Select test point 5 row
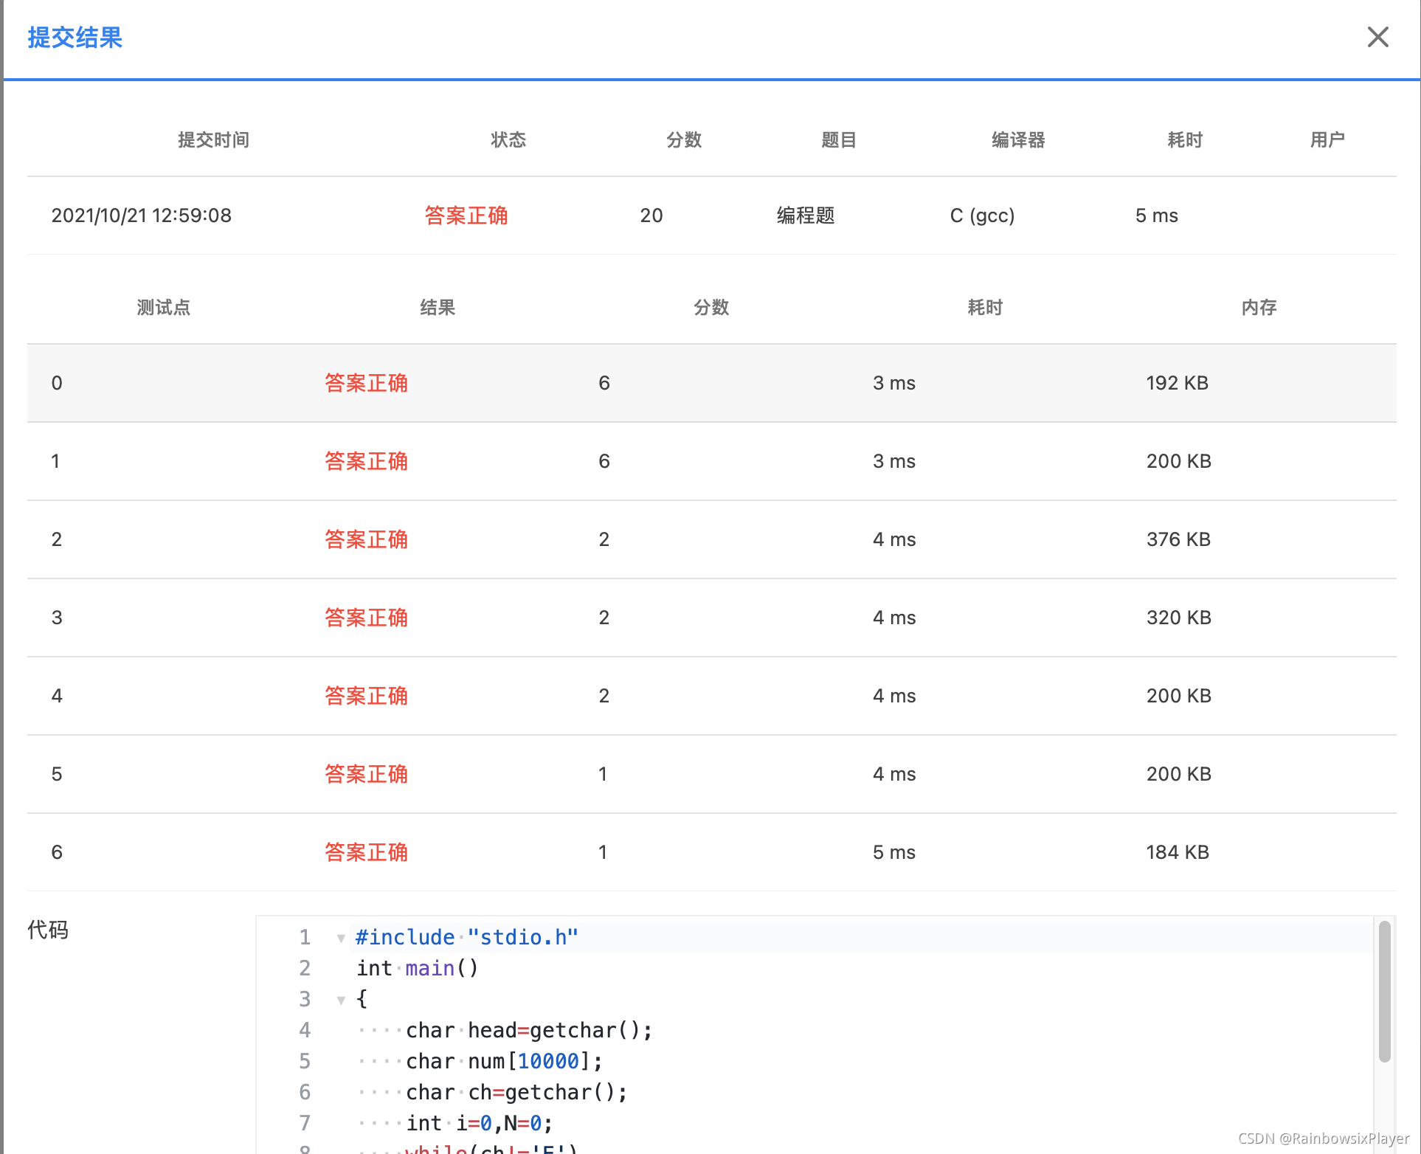 coord(711,774)
